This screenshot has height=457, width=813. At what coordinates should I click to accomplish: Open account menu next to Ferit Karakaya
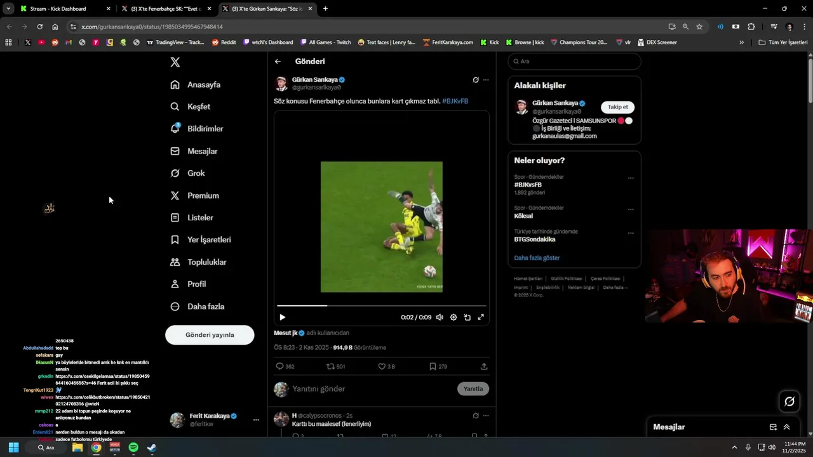pos(256,420)
